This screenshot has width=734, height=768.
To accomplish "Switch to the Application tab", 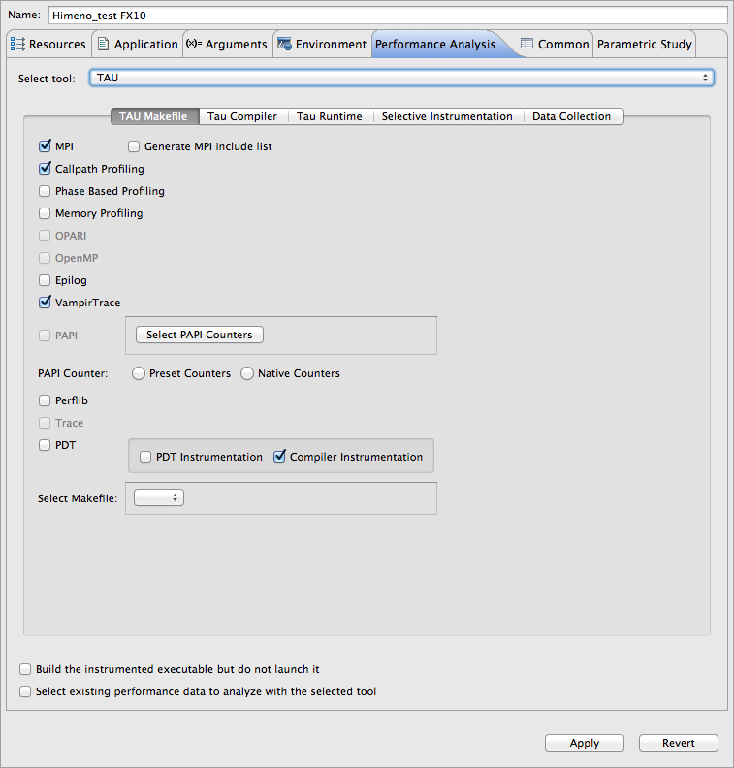I will tap(137, 45).
